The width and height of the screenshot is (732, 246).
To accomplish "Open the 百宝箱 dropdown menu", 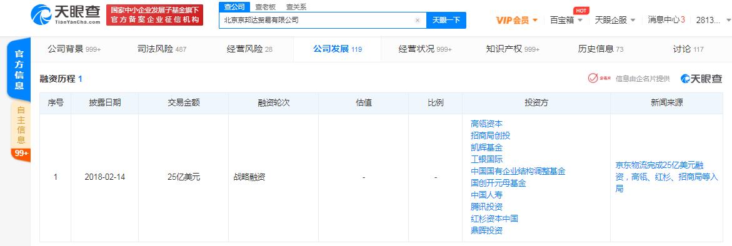I will coord(566,20).
